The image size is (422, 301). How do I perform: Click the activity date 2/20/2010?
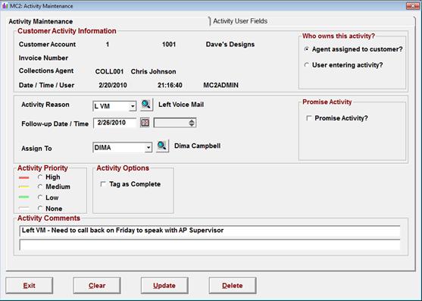113,86
